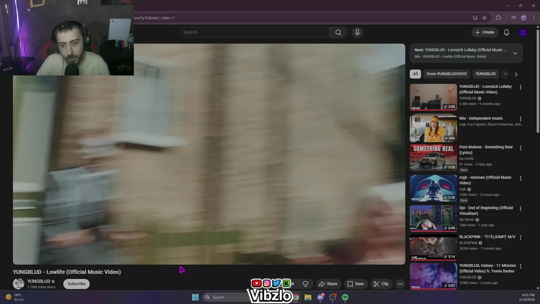This screenshot has width=540, height=304.
Task: Click the 'Djo Music' channel name
Action: (467, 220)
